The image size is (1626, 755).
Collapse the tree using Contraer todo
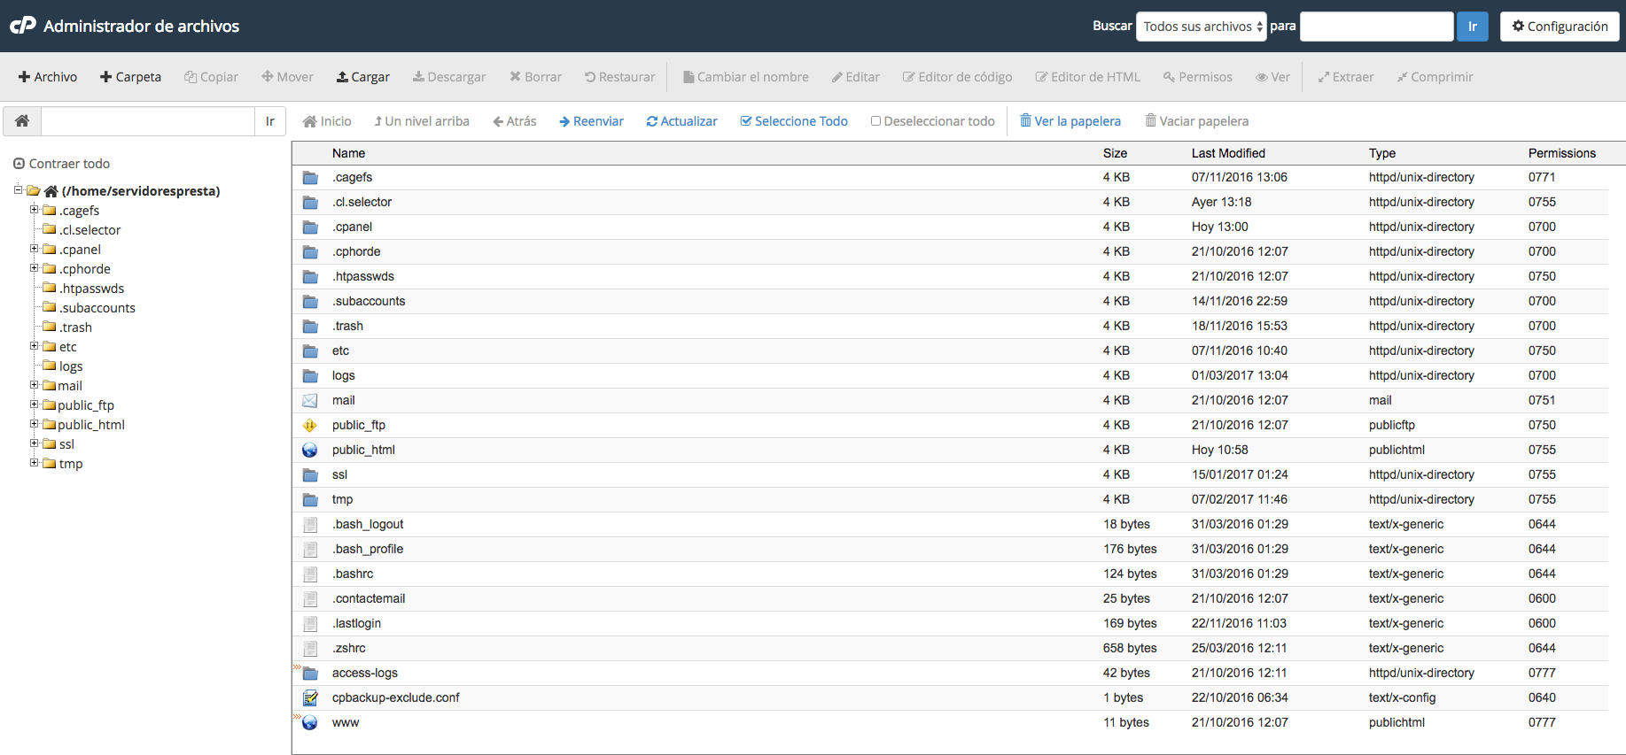[x=61, y=164]
